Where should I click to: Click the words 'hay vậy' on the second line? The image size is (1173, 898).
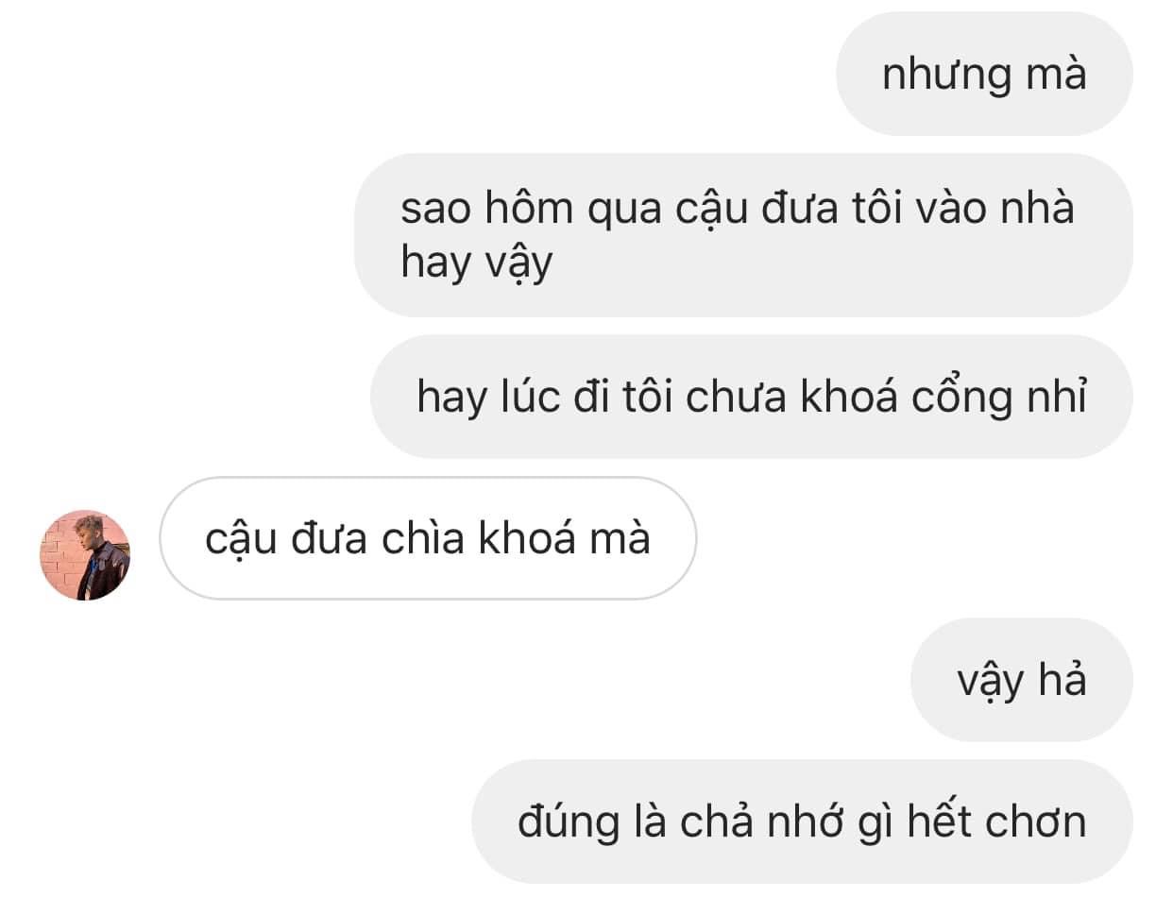tap(476, 263)
